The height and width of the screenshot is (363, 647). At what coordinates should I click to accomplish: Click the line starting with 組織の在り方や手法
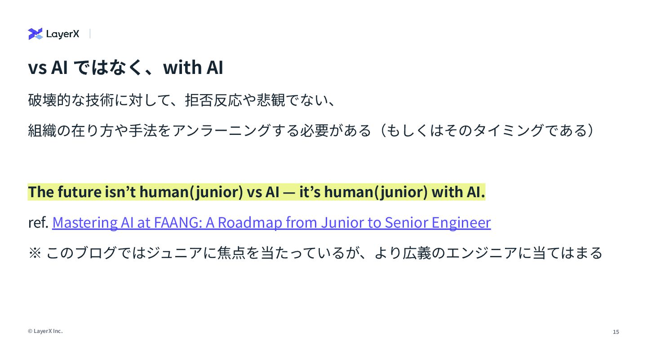click(x=313, y=130)
